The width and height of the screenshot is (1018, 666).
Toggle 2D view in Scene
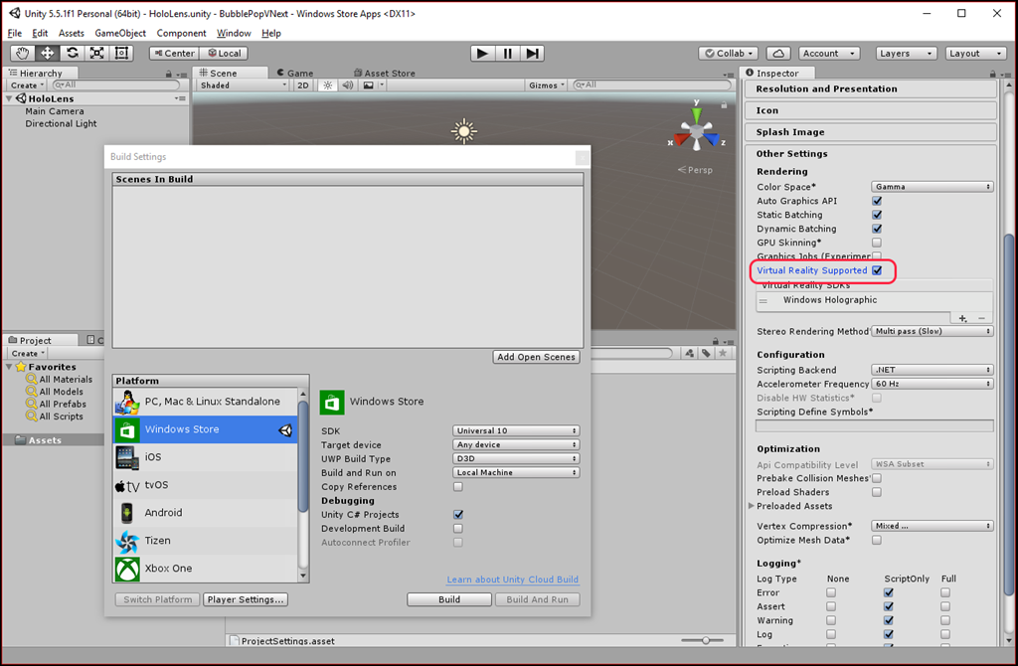click(x=302, y=85)
